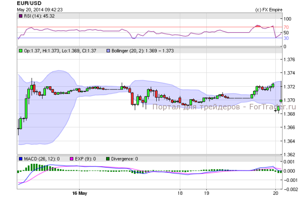Click the magenta EXP (9) legend swatch
This screenshot has height=204, width=299.
pyautogui.click(x=71, y=159)
